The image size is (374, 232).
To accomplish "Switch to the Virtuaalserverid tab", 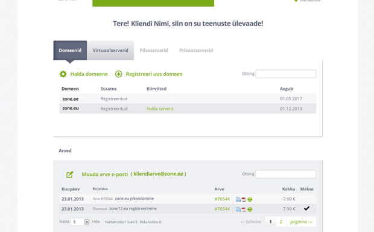I will pos(110,50).
